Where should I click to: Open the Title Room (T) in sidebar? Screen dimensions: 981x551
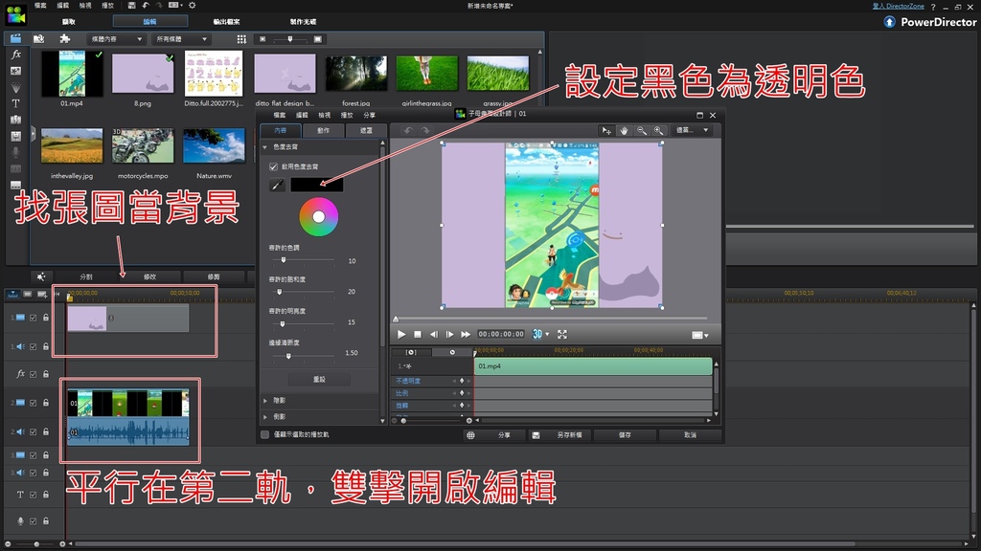15,103
